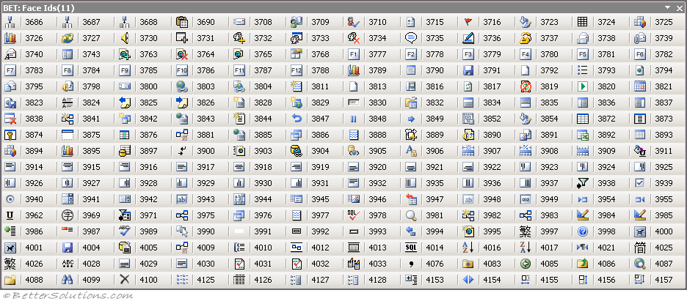Click the black X delete icon 4100
Image resolution: width=687 pixels, height=301 pixels.
tap(125, 280)
